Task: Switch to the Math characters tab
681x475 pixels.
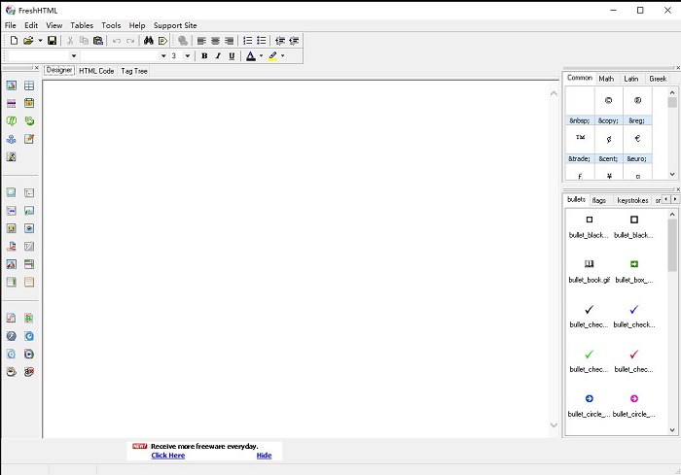Action: pos(606,79)
